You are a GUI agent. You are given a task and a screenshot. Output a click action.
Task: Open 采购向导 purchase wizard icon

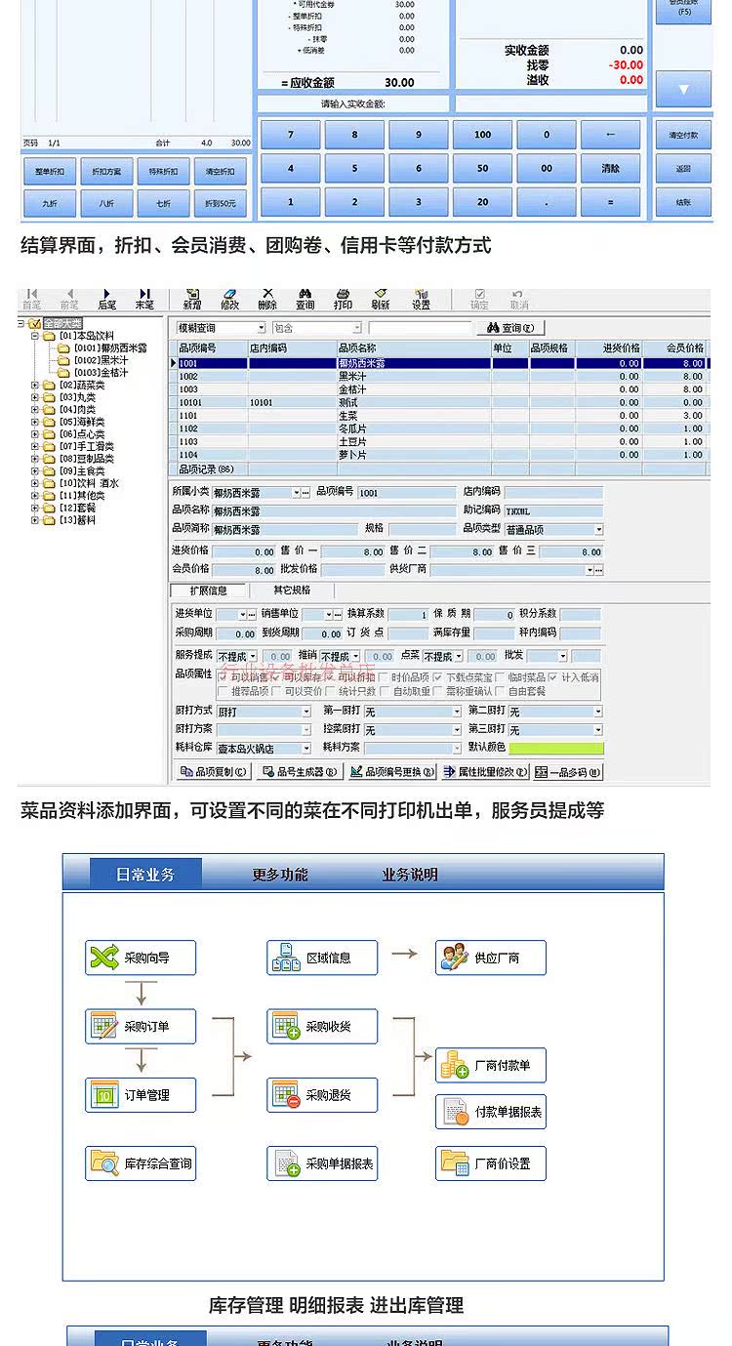(141, 958)
